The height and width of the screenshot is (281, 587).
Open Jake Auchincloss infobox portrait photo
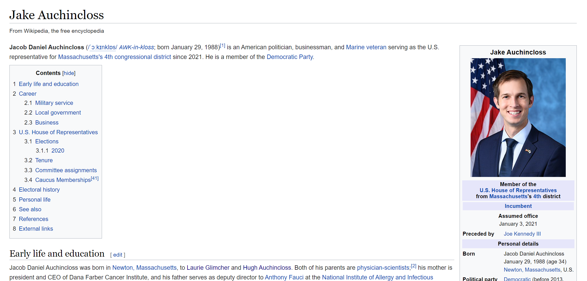[x=518, y=117]
